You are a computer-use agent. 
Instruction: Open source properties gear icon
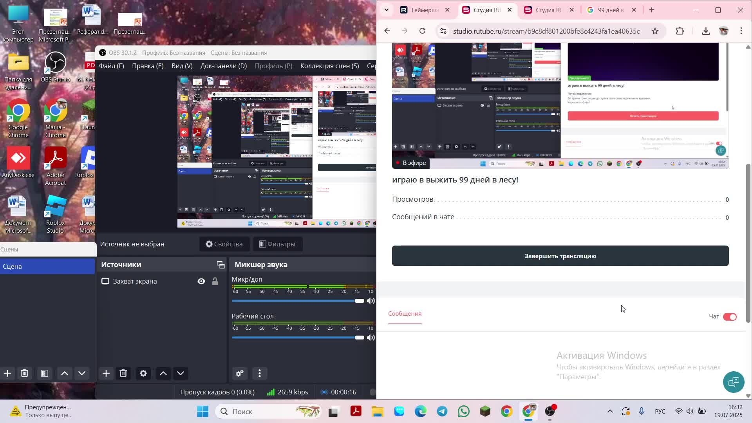click(143, 373)
